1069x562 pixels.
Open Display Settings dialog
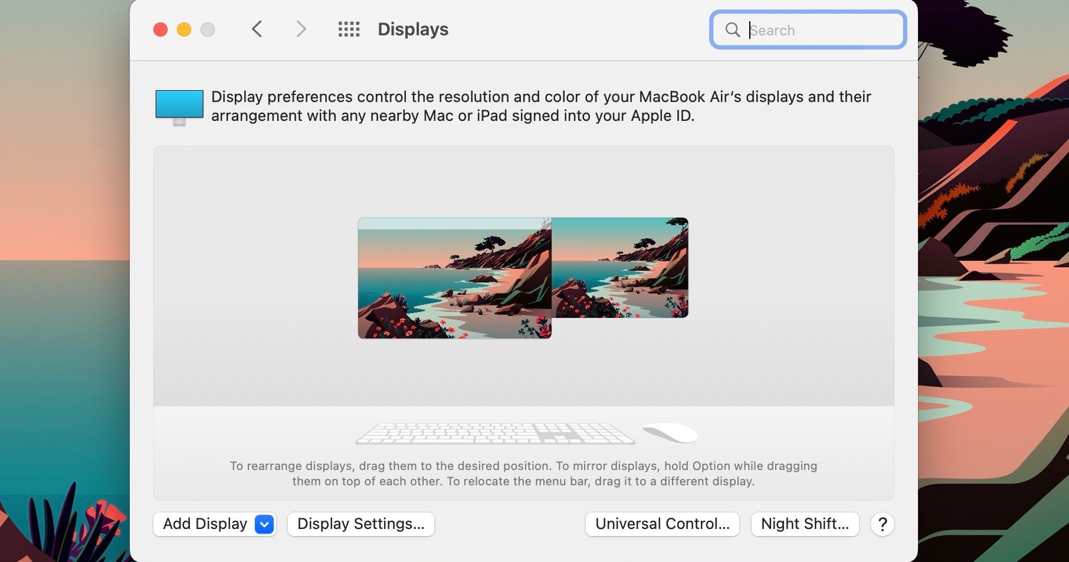(x=361, y=524)
